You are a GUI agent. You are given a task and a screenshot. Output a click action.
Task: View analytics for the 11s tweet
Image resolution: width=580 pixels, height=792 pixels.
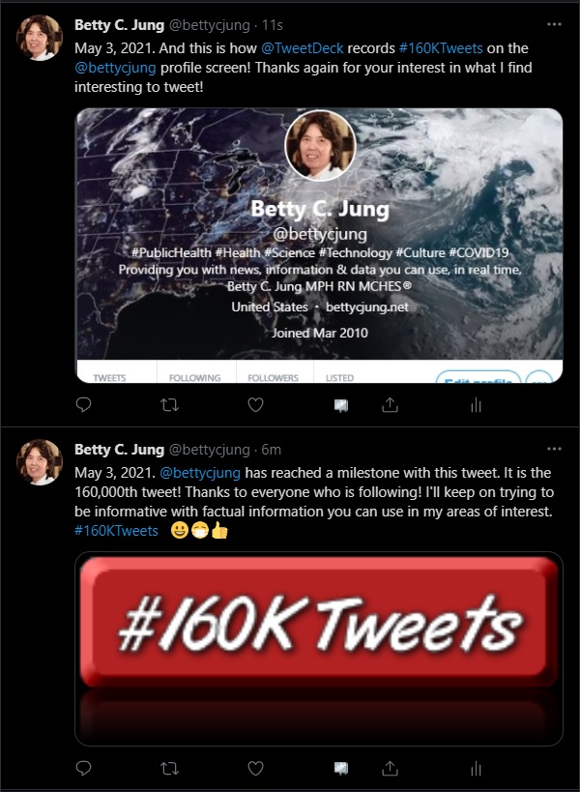pyautogui.click(x=476, y=406)
